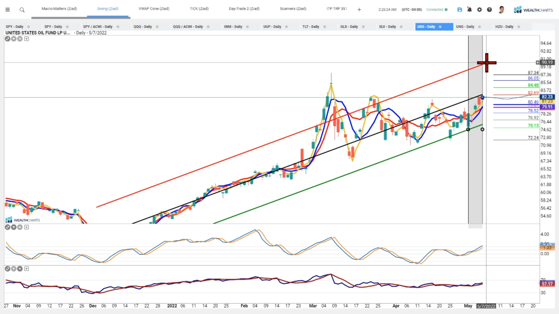Click the (UTC -04:00) timezone label
559x314 pixels.
click(412, 10)
